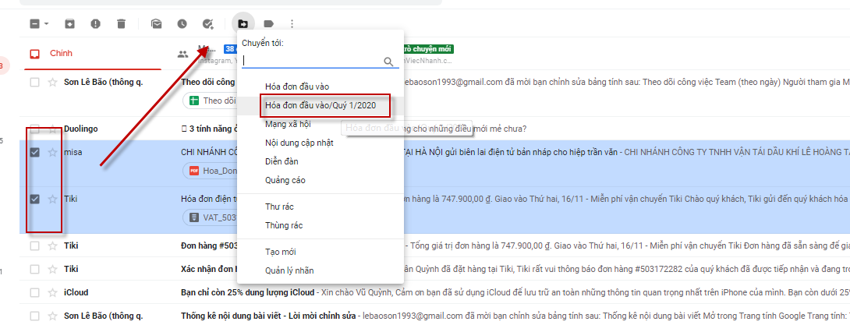Star the Tiki Đơn hàng #503 email
This screenshot has width=850, height=325.
tap(52, 246)
